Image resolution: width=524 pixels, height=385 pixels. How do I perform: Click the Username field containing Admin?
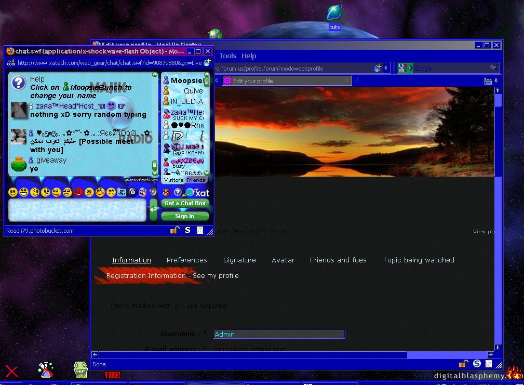[x=279, y=334]
